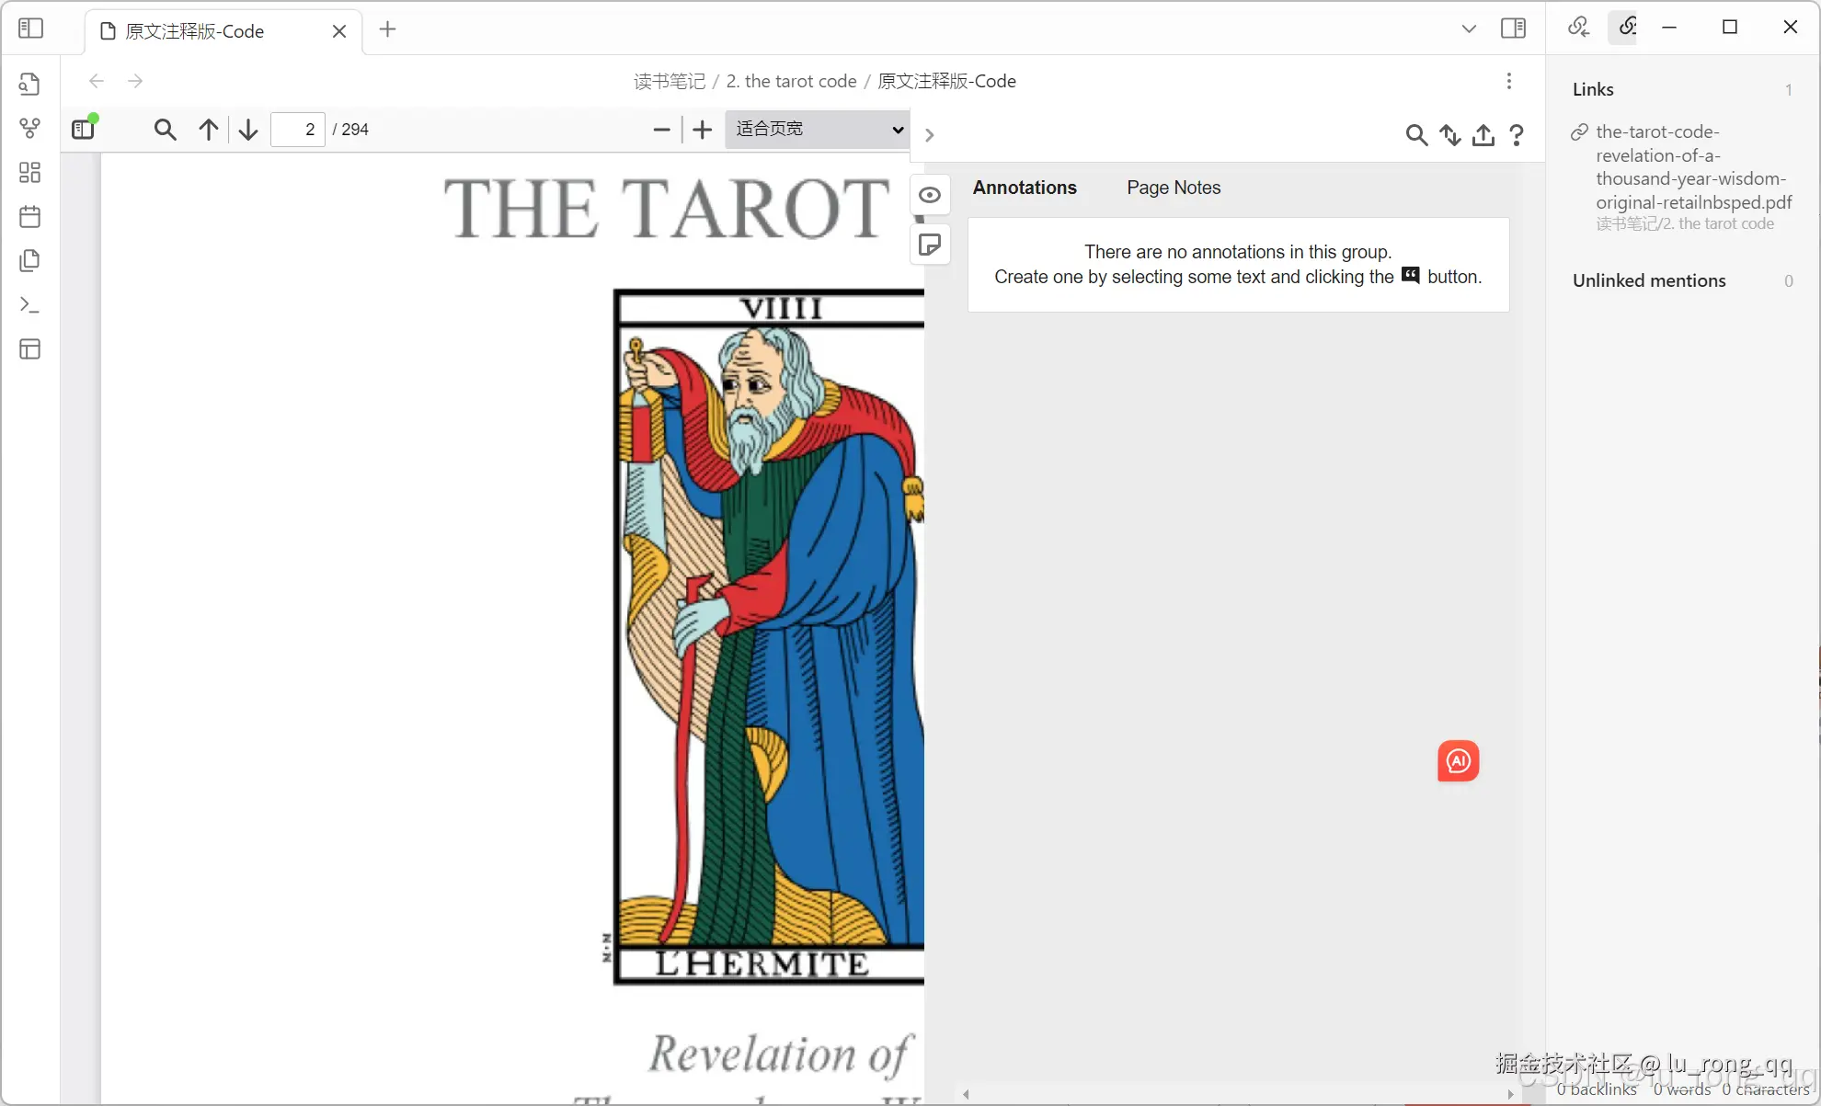This screenshot has height=1106, width=1821.
Task: Select the Annotations tab
Action: point(1025,188)
